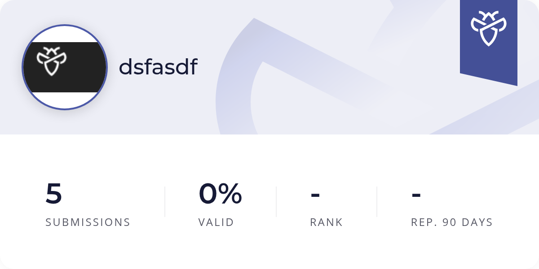Screen dimensions: 539x269
Task: Select the 0% valid value
Action: tap(220, 194)
